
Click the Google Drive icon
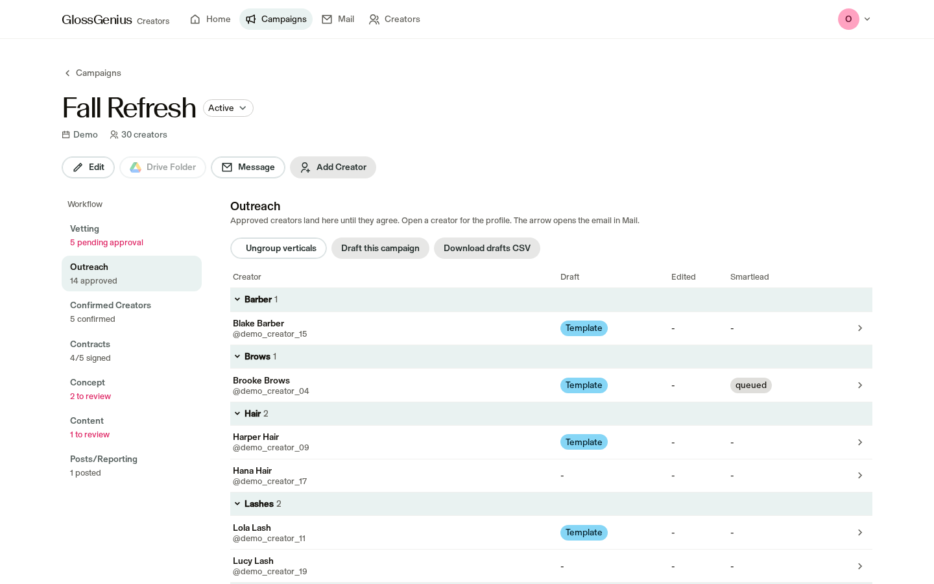coord(136,167)
